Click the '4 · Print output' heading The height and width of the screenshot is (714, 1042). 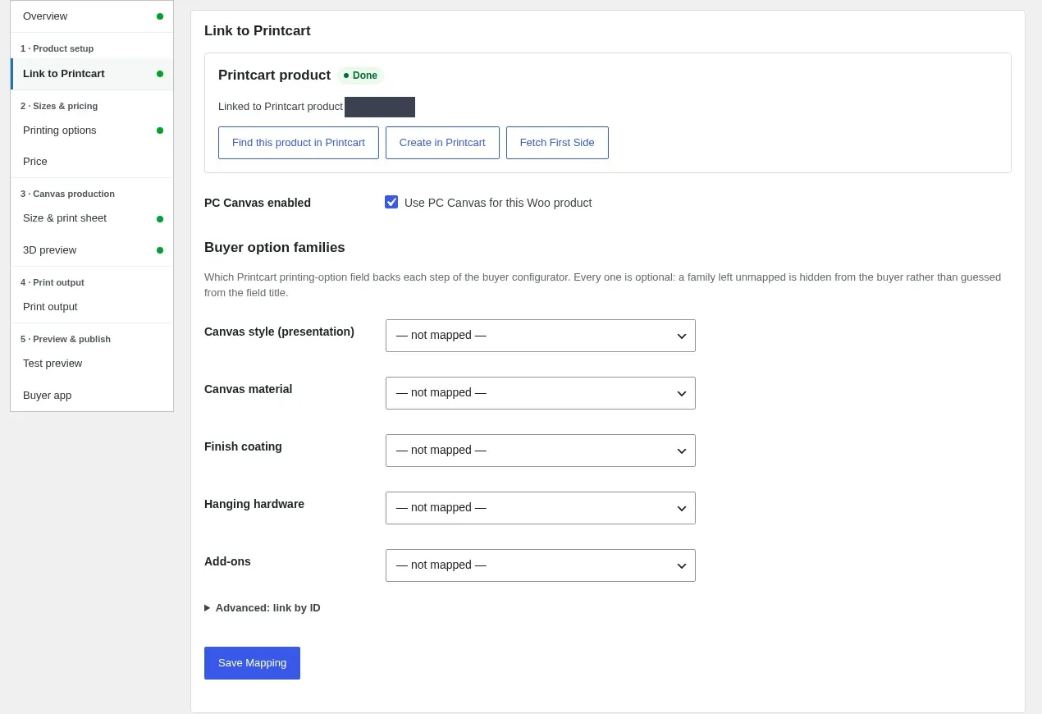tap(53, 282)
